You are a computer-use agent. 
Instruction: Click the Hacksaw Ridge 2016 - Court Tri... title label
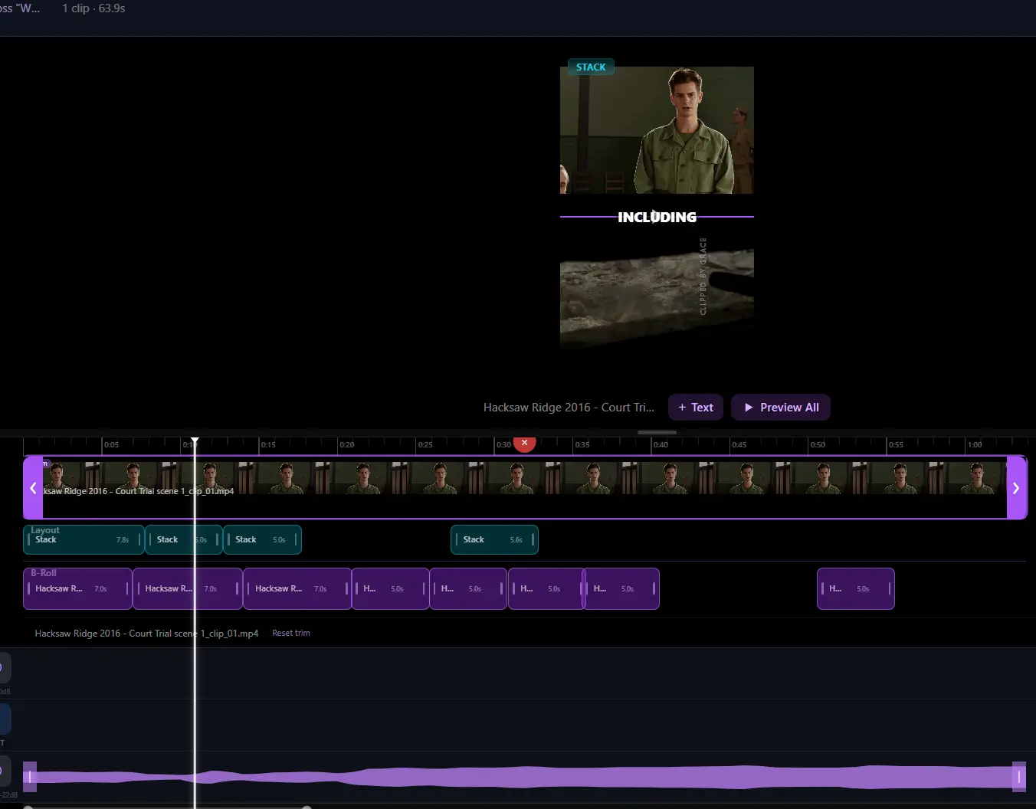click(x=569, y=408)
